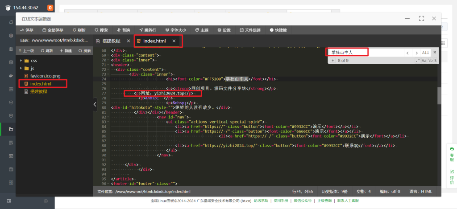Fold code at line 82 nav

pyautogui.click(x=108, y=117)
